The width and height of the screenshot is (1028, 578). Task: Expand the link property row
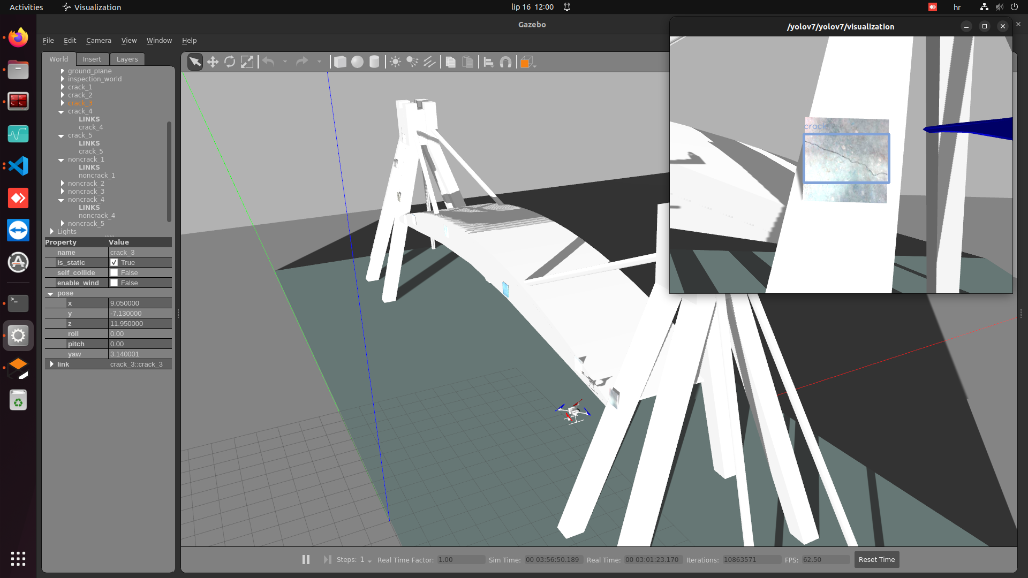52,364
